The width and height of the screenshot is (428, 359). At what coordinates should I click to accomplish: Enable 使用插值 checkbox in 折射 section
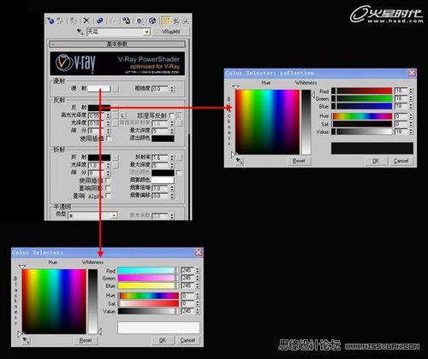(x=108, y=180)
